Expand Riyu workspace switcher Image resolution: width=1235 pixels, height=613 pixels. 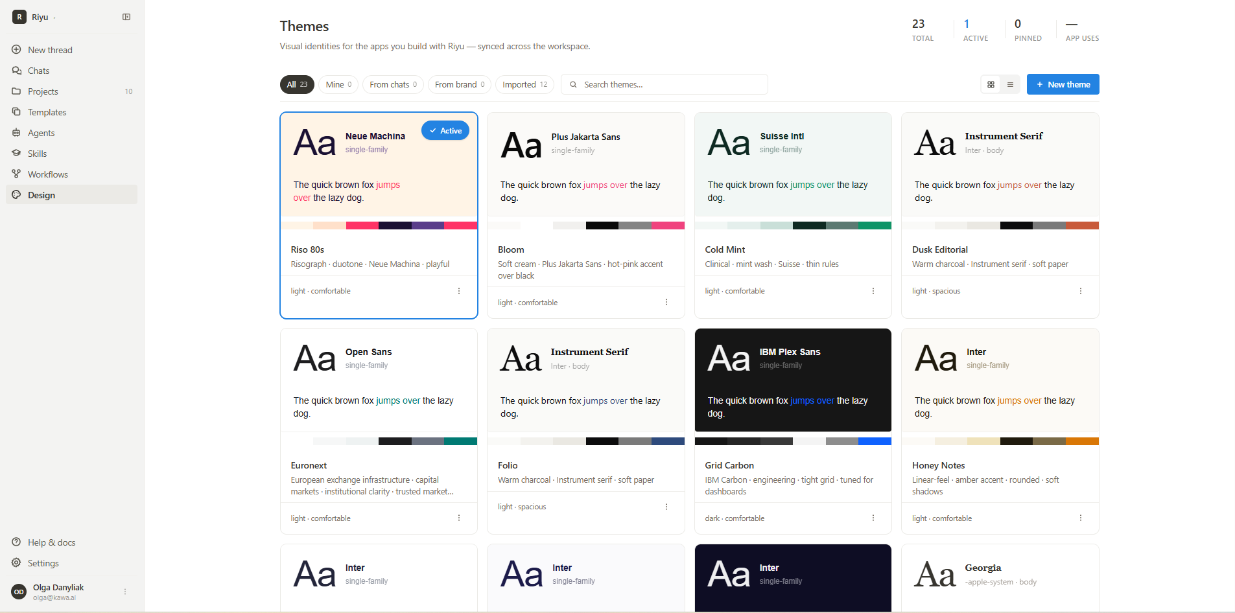coord(35,17)
